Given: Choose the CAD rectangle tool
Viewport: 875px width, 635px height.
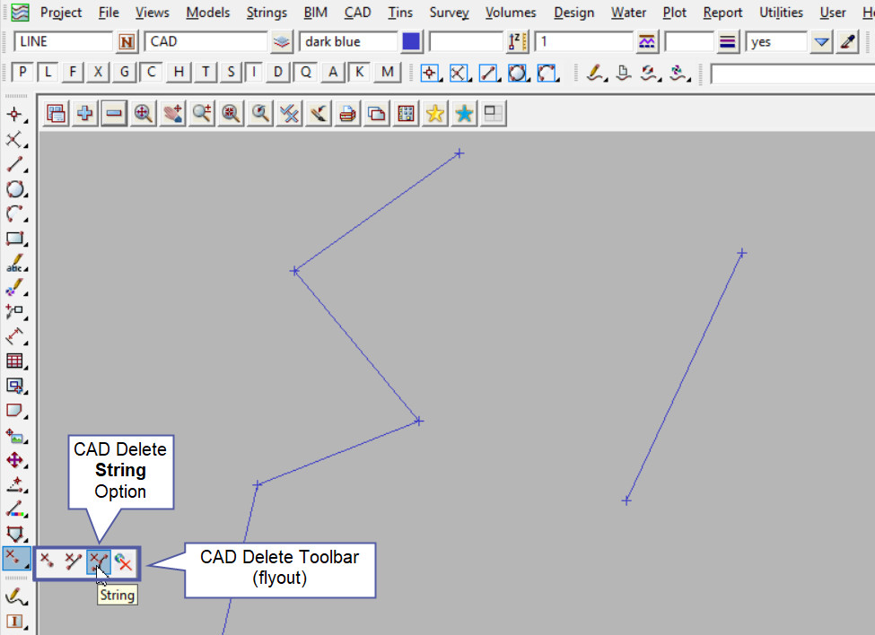Looking at the screenshot, I should coord(15,239).
